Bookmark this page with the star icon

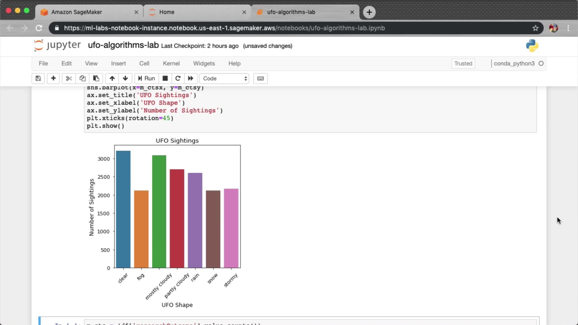click(535, 28)
